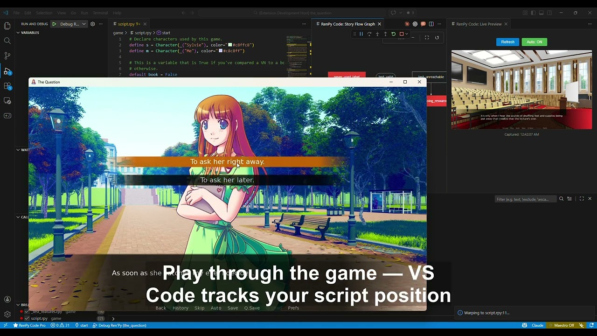
Task: Click Step Into in debug toolbar
Action: (377, 34)
